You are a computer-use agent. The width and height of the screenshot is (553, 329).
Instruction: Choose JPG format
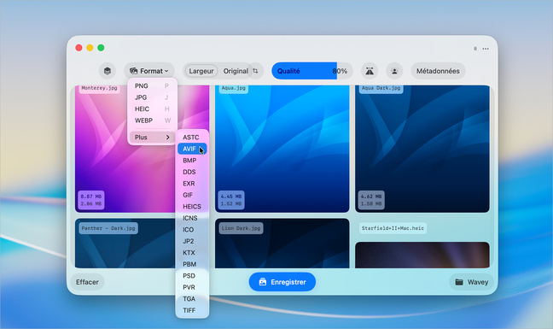(152, 97)
